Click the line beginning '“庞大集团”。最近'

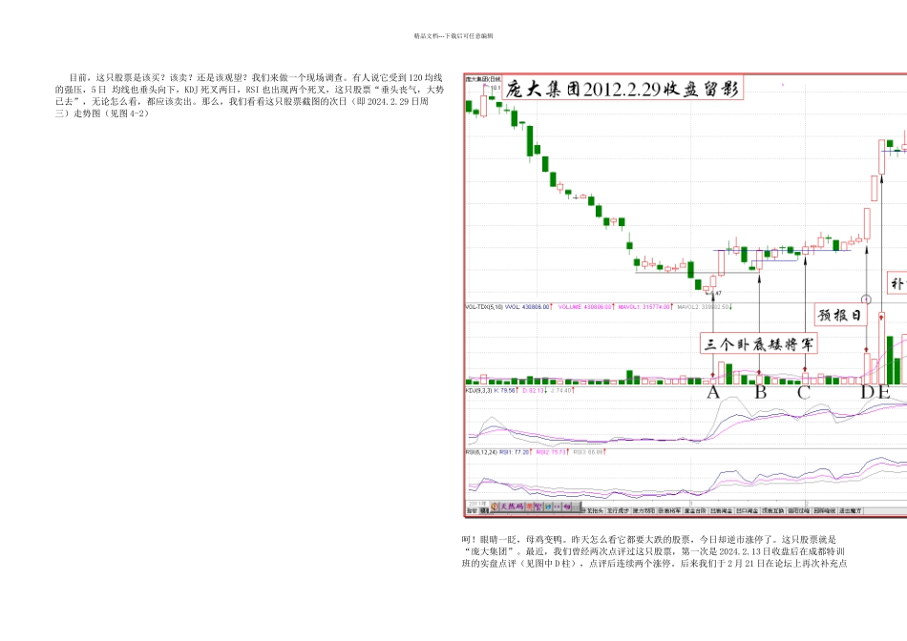pyautogui.click(x=654, y=551)
